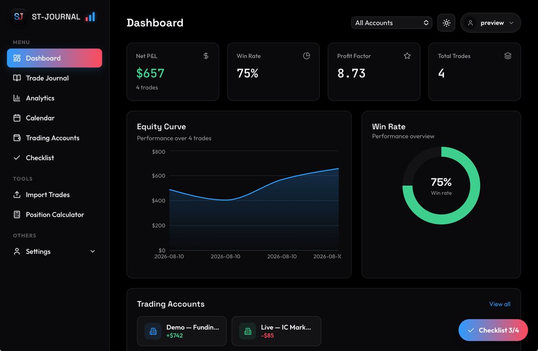The image size is (538, 351).
Task: Click the Total Trades value 4
Action: coord(441,73)
